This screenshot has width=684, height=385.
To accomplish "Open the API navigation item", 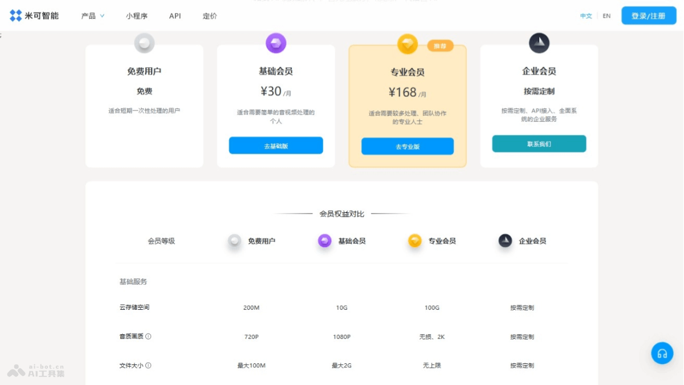I will coord(174,16).
